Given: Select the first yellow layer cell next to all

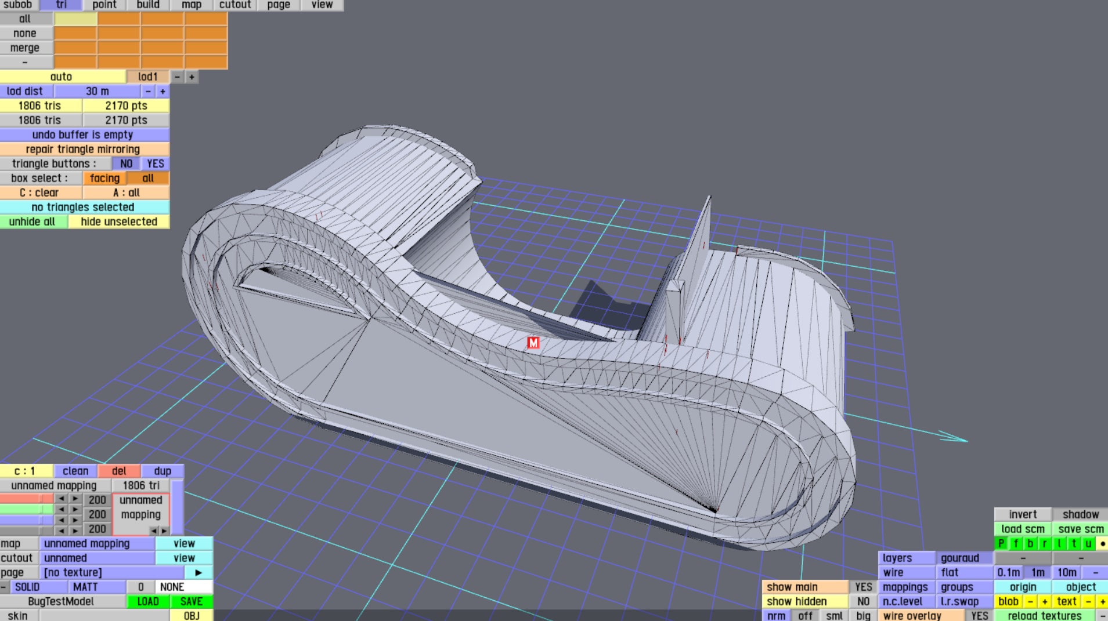Looking at the screenshot, I should coord(75,19).
